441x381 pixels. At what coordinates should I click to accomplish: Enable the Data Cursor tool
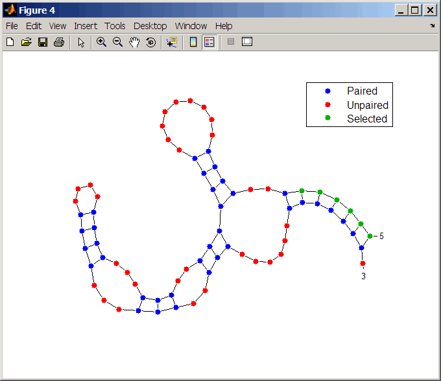click(172, 42)
